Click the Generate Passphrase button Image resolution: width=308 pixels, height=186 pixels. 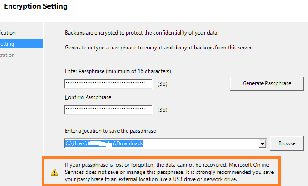[266, 83]
